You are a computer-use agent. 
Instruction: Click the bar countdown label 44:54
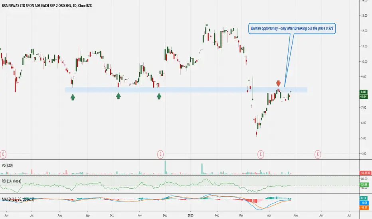[364, 97]
